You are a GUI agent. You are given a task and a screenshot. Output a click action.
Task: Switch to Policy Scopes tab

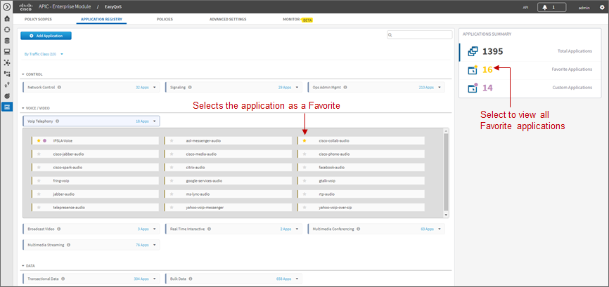(38, 19)
